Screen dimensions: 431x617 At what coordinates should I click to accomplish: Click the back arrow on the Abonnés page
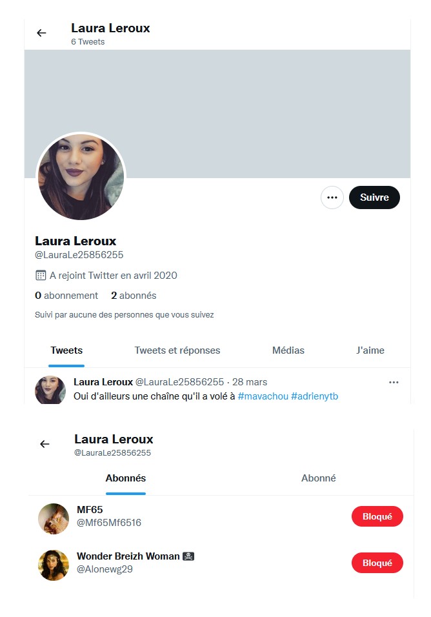coord(45,444)
